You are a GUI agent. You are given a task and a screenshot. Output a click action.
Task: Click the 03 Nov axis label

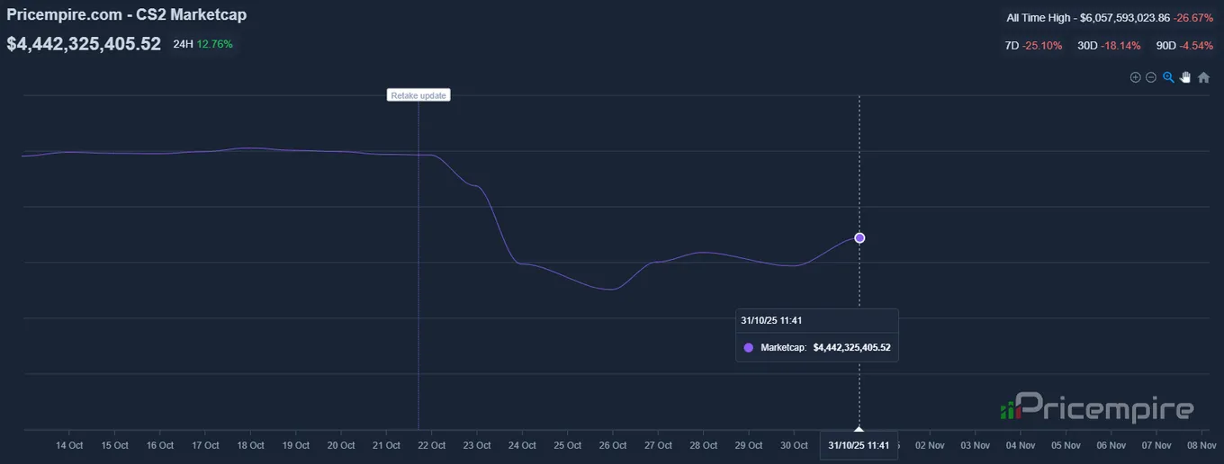click(976, 445)
